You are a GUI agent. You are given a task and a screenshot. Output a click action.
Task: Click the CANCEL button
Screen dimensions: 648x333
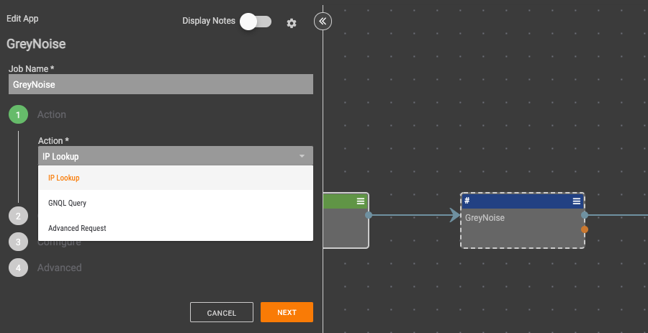point(222,312)
